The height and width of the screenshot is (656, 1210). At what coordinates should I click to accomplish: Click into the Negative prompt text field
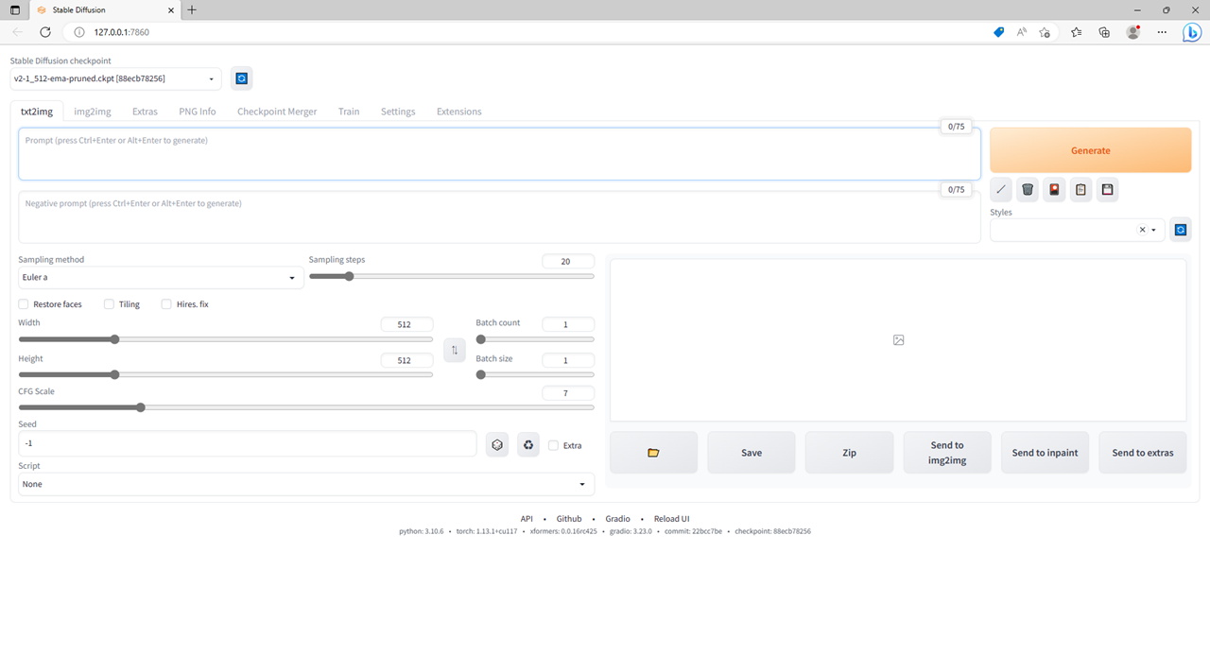pyautogui.click(x=498, y=217)
